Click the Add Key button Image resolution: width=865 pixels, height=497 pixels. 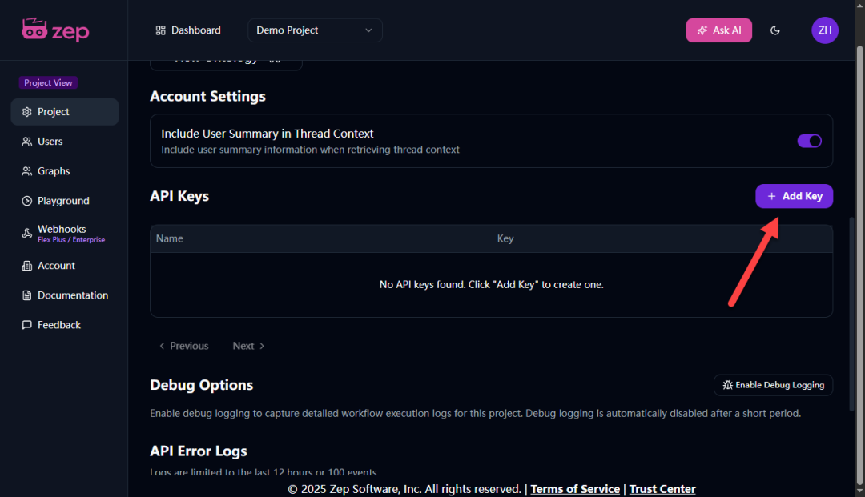794,196
